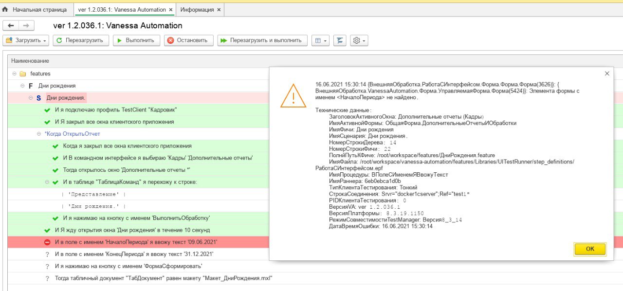The image size is (623, 291).
Task: Click green check of 'В командном интерфейсе' step
Action: tap(55, 158)
